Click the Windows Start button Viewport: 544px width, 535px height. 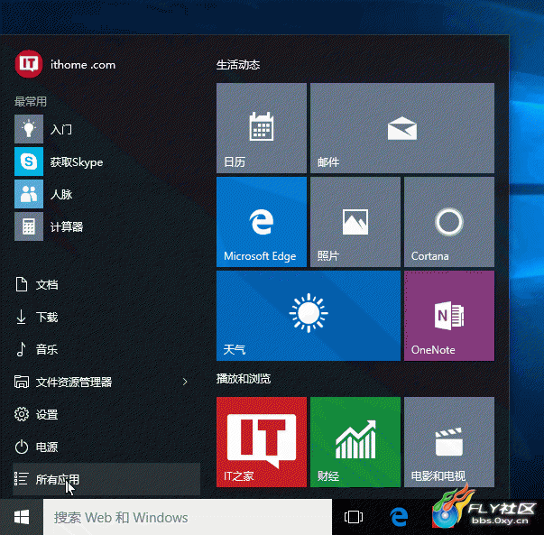pyautogui.click(x=22, y=517)
